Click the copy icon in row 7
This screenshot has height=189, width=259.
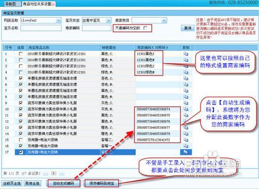coord(186,91)
